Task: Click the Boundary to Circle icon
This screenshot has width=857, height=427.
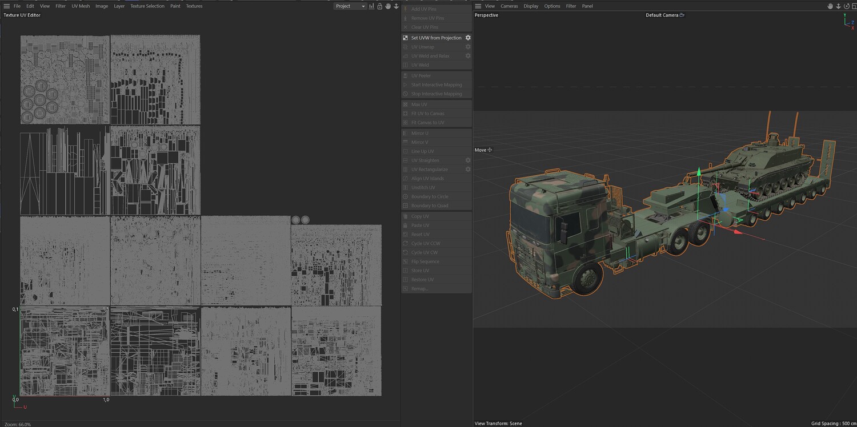Action: [x=406, y=197]
